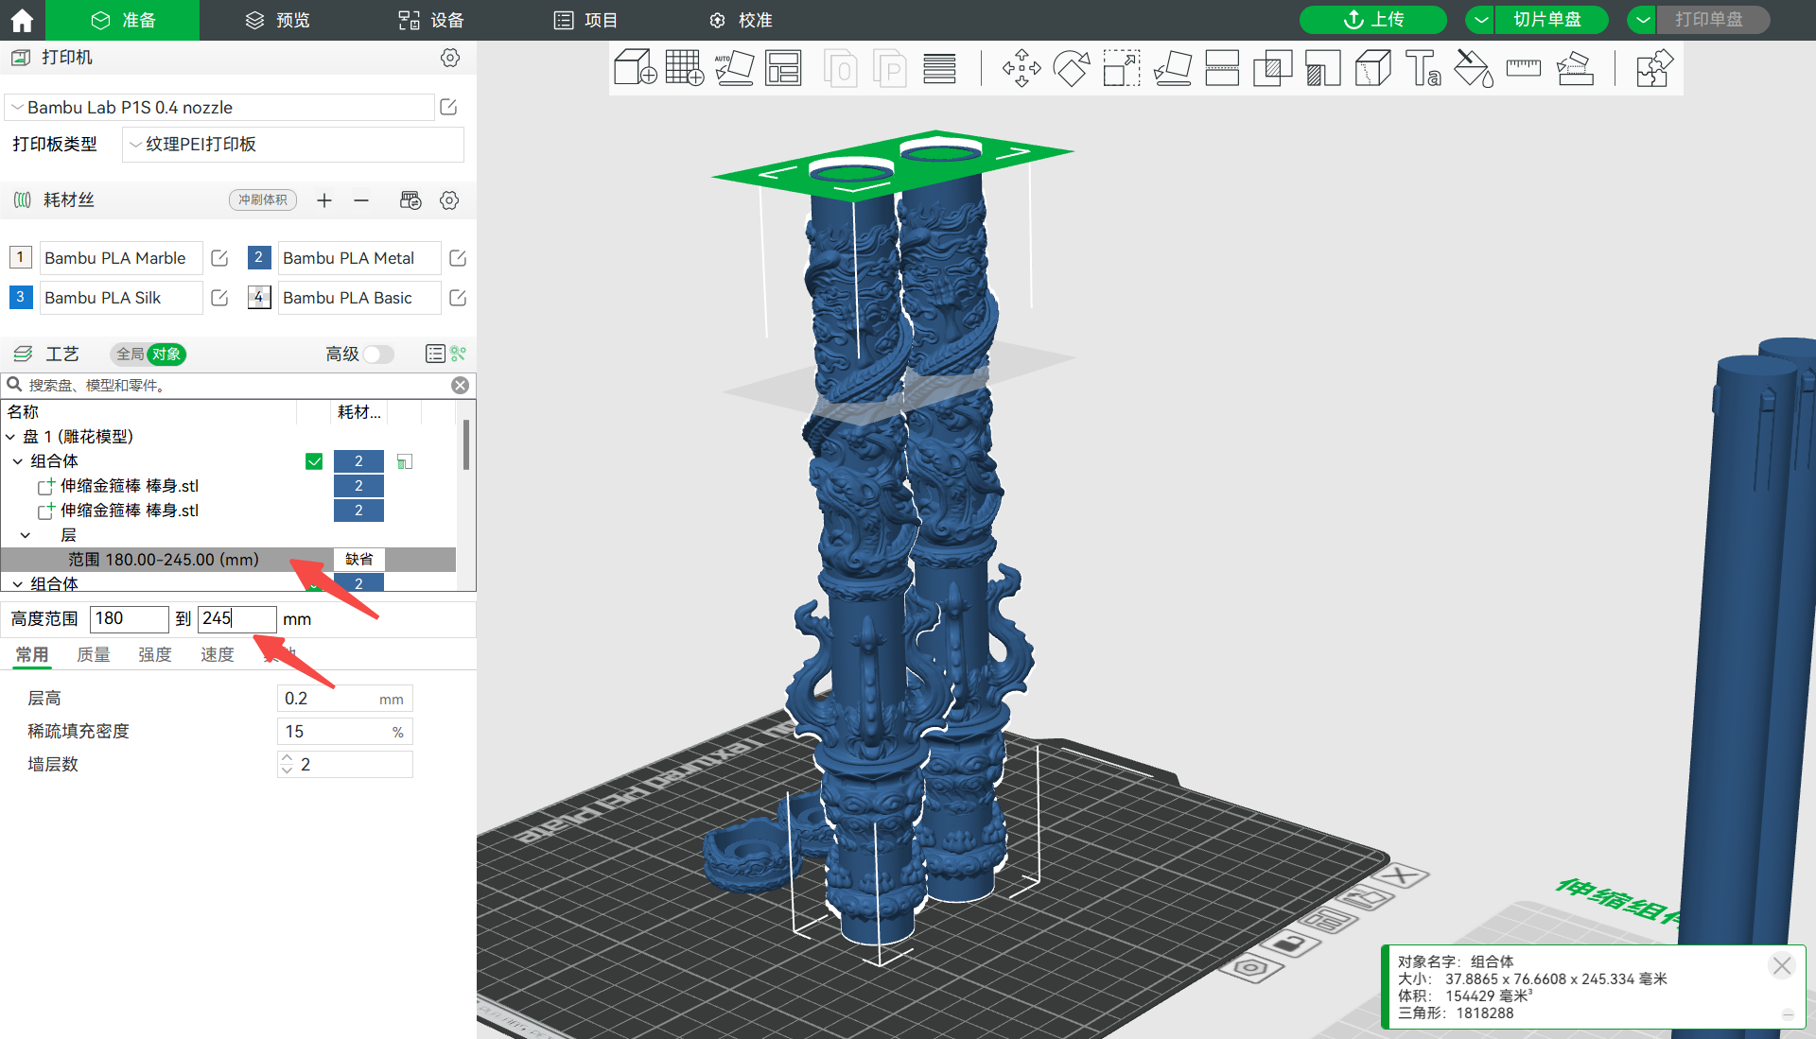Open the printer preset dropdown
This screenshot has height=1039, width=1816.
pos(219,107)
